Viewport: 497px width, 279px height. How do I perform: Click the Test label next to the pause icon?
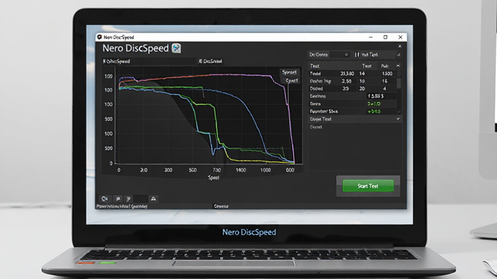[369, 55]
